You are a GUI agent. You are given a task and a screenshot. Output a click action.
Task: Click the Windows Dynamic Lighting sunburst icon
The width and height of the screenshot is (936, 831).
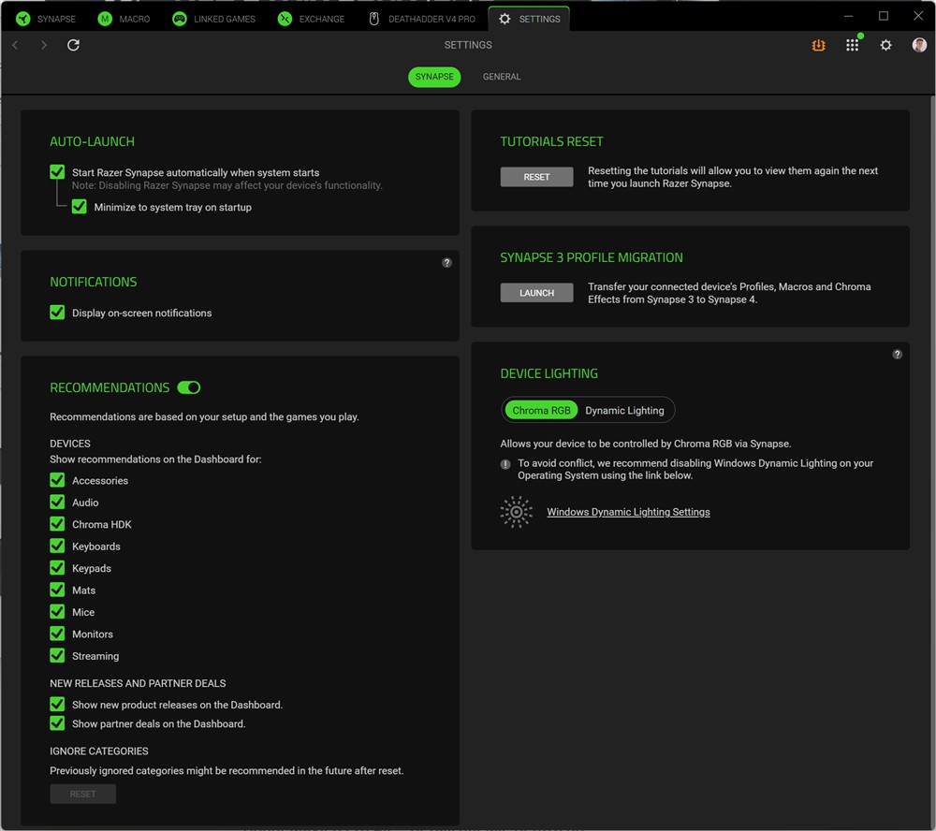516,512
